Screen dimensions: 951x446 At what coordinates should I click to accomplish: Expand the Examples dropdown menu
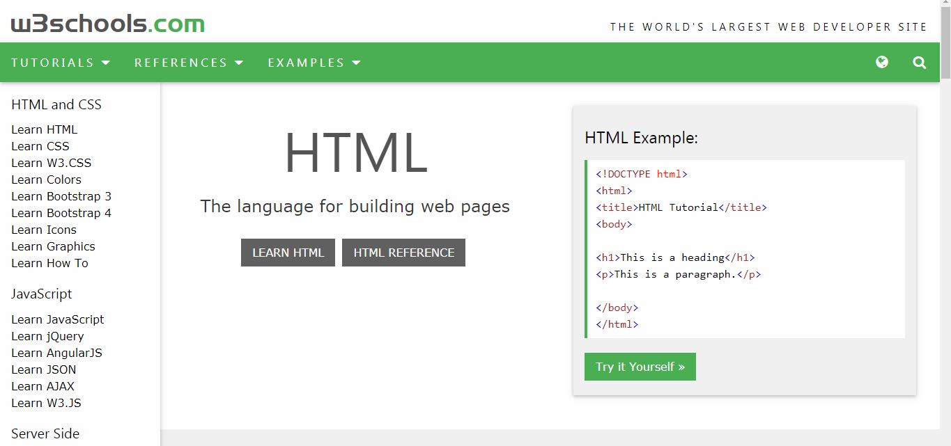tap(314, 63)
